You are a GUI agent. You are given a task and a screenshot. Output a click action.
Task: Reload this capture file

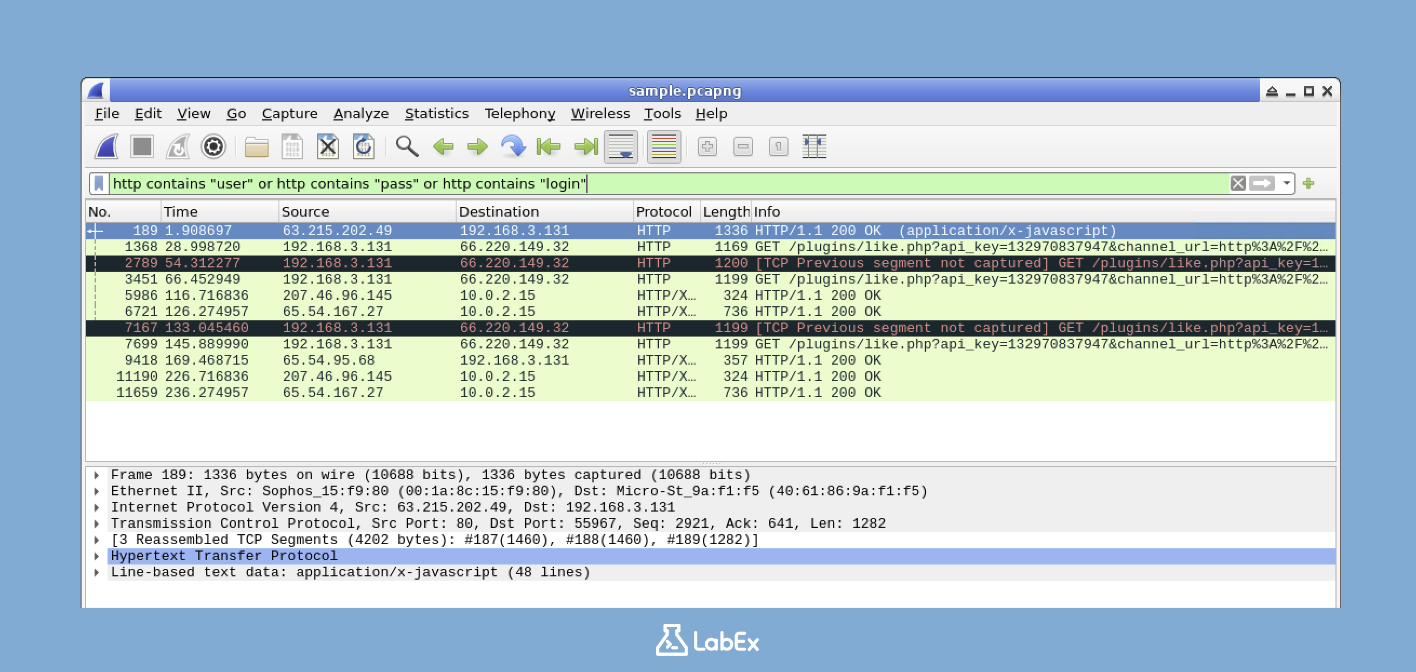[363, 147]
